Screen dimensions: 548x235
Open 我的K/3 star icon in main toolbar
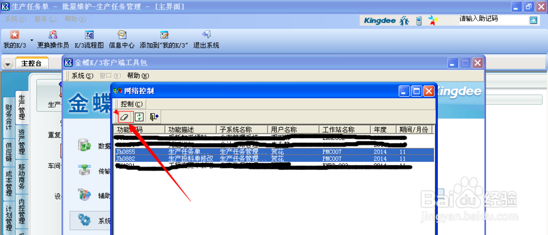coord(14,34)
